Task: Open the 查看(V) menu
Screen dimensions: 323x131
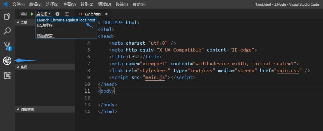Action: 69,4
